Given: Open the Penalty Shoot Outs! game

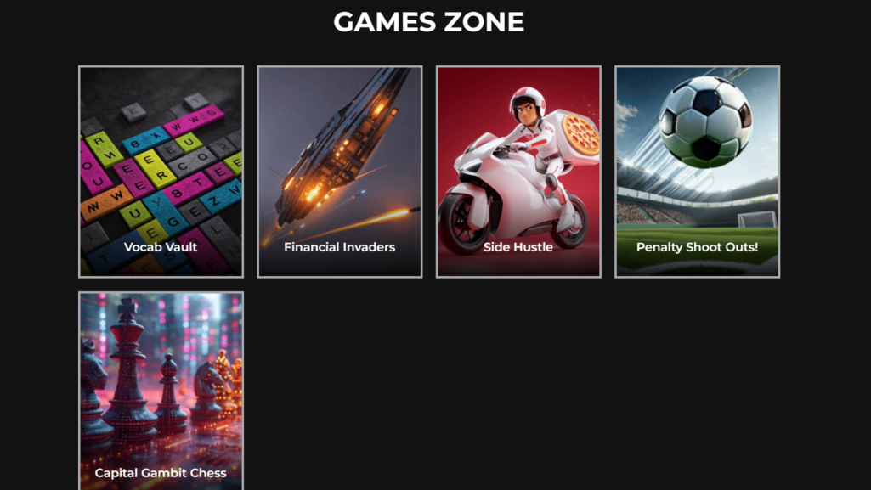Looking at the screenshot, I should click(697, 172).
